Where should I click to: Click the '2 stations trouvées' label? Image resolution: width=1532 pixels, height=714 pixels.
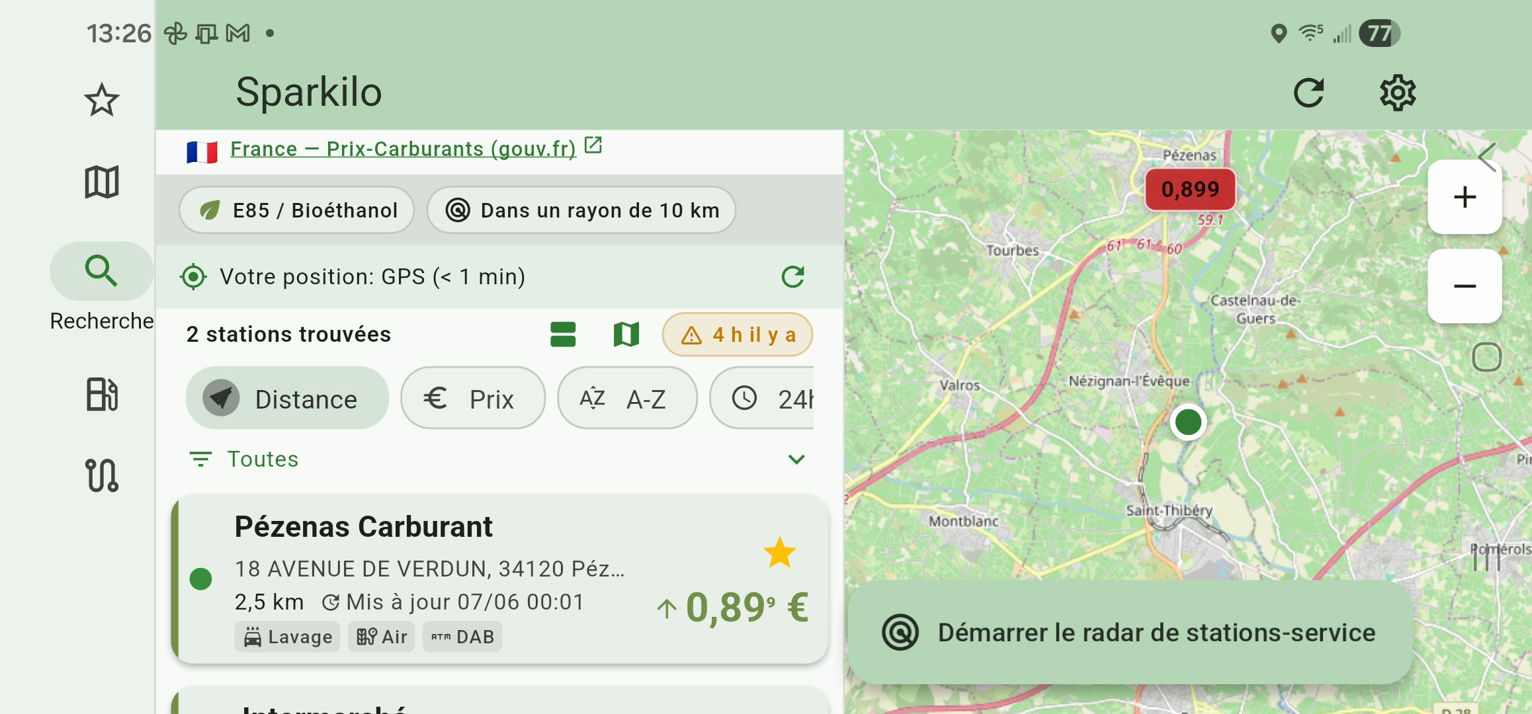pos(288,335)
